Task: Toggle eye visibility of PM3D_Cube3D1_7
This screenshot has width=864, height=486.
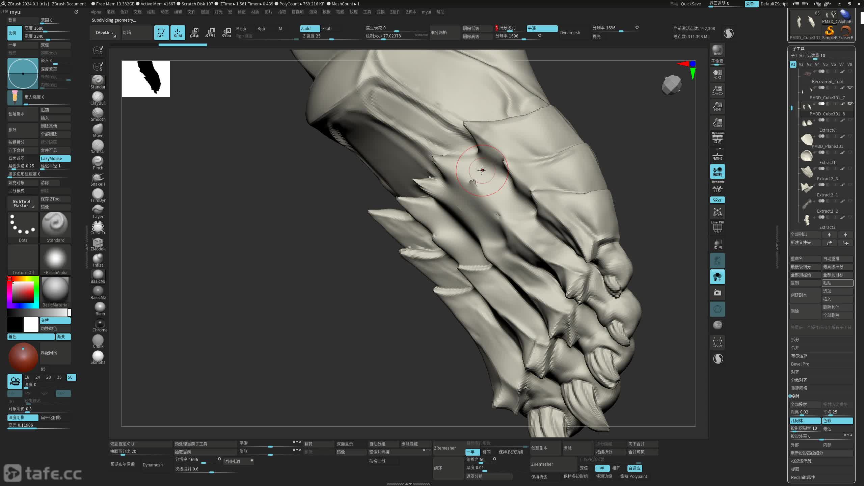Action: point(850,87)
